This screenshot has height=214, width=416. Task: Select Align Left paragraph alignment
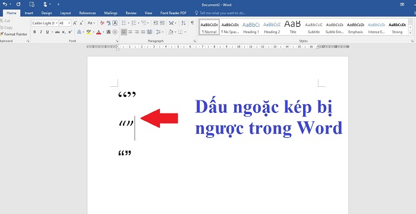point(124,32)
